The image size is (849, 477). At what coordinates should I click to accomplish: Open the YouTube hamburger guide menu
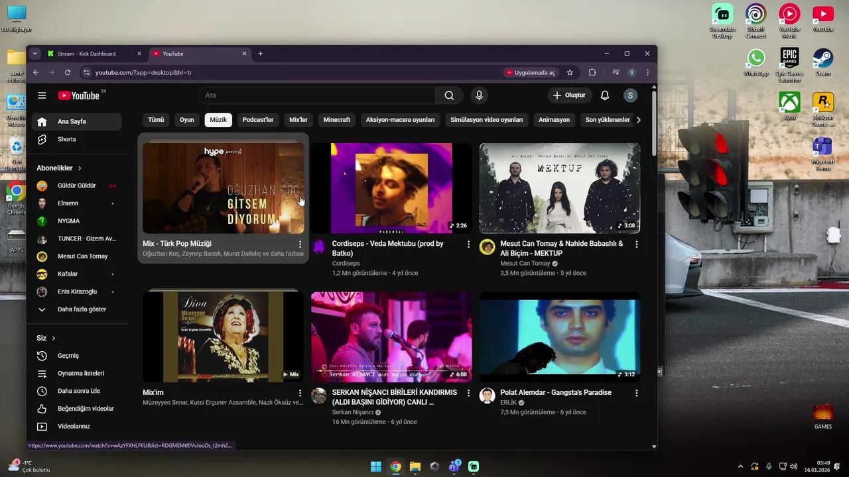42,95
